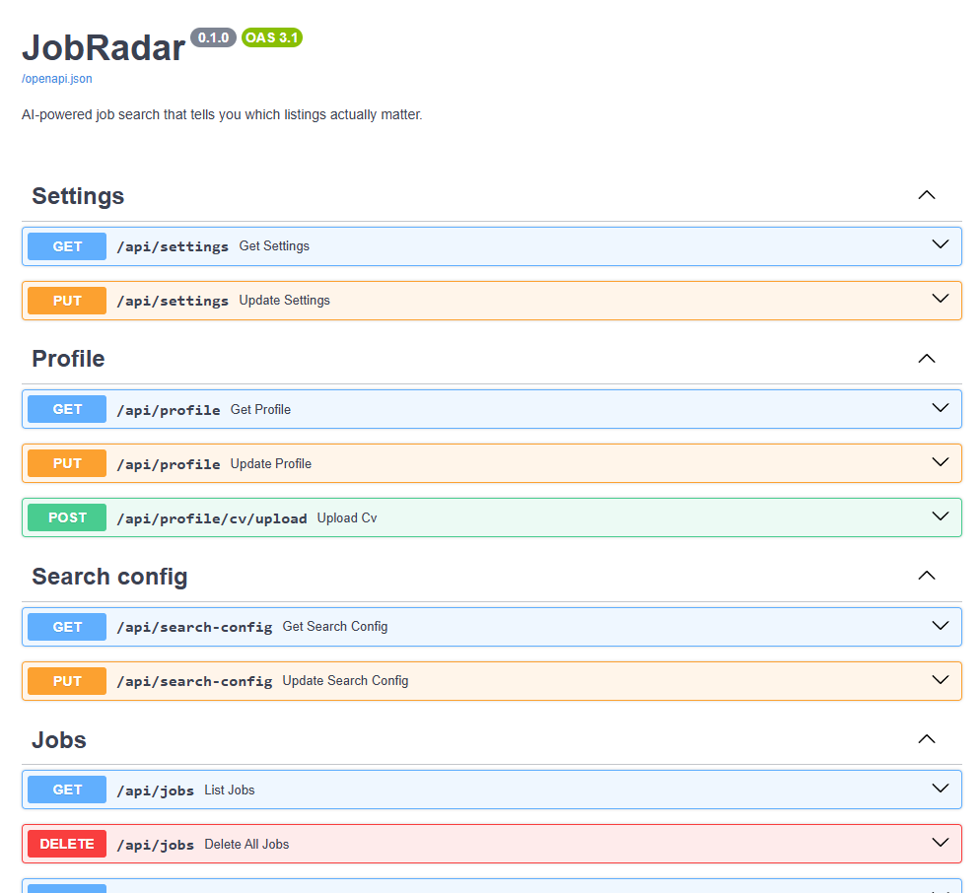The image size is (980, 893).
Task: Expand PUT /api/search-config chevron
Action: (x=940, y=680)
